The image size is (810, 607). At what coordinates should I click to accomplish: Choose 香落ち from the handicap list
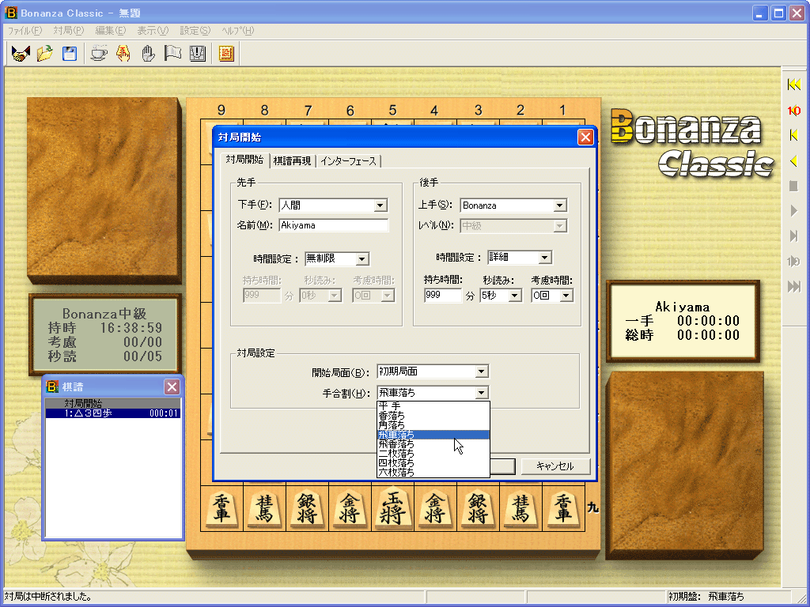coord(433,416)
